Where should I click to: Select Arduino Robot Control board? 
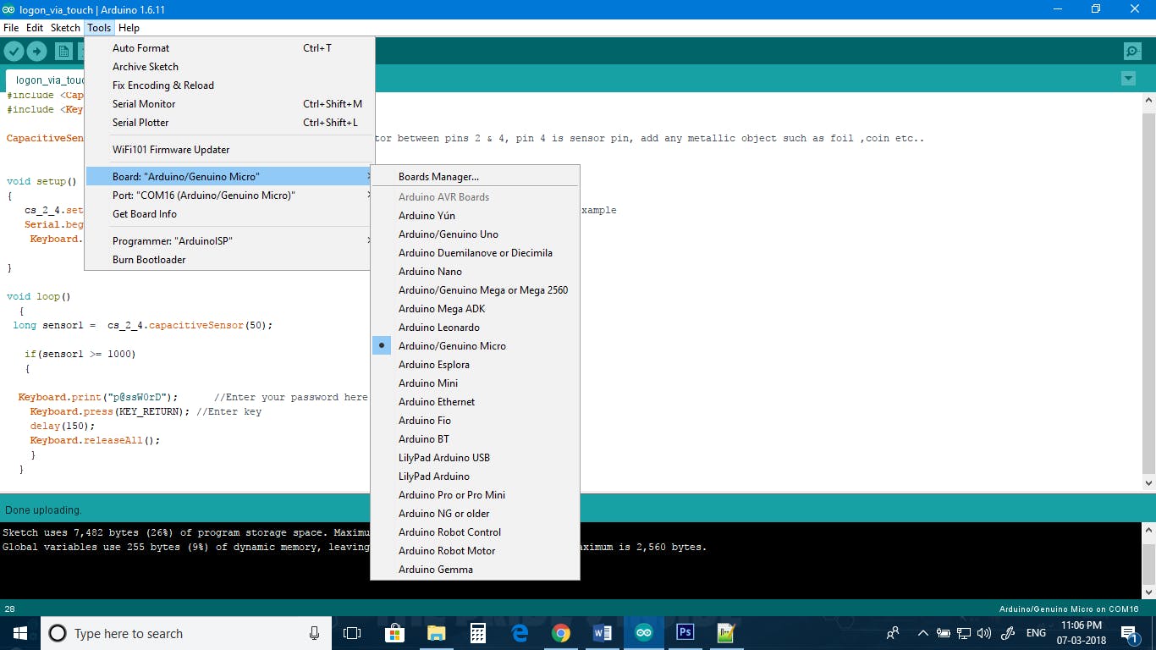tap(475, 532)
